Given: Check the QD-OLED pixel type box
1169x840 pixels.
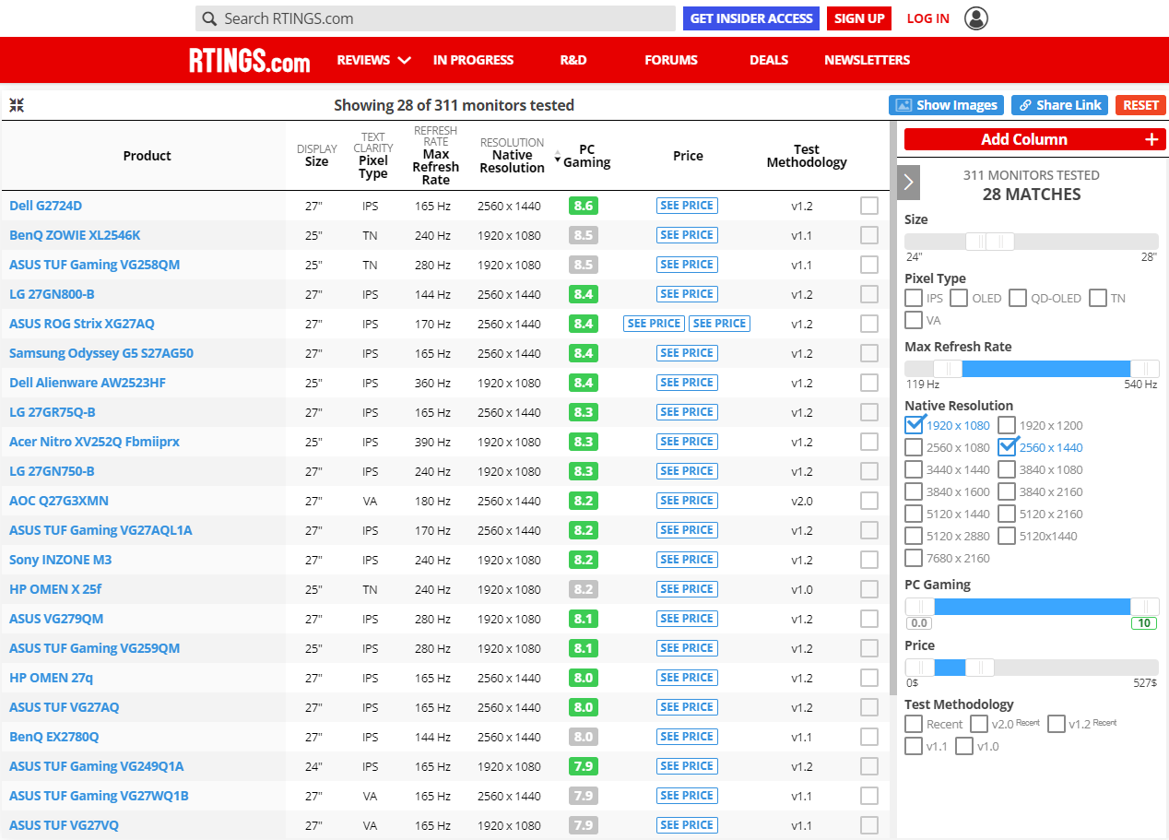Looking at the screenshot, I should (x=1018, y=298).
